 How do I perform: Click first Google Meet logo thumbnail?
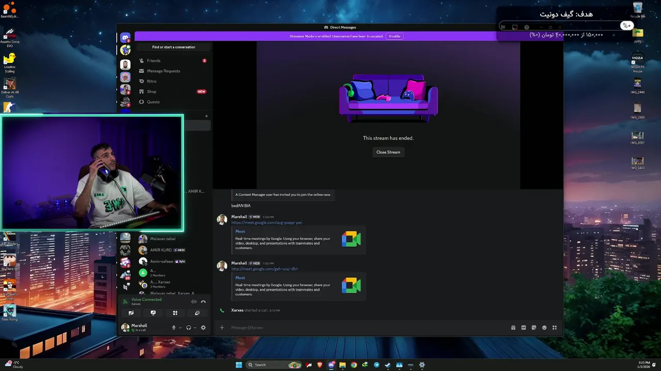[351, 239]
